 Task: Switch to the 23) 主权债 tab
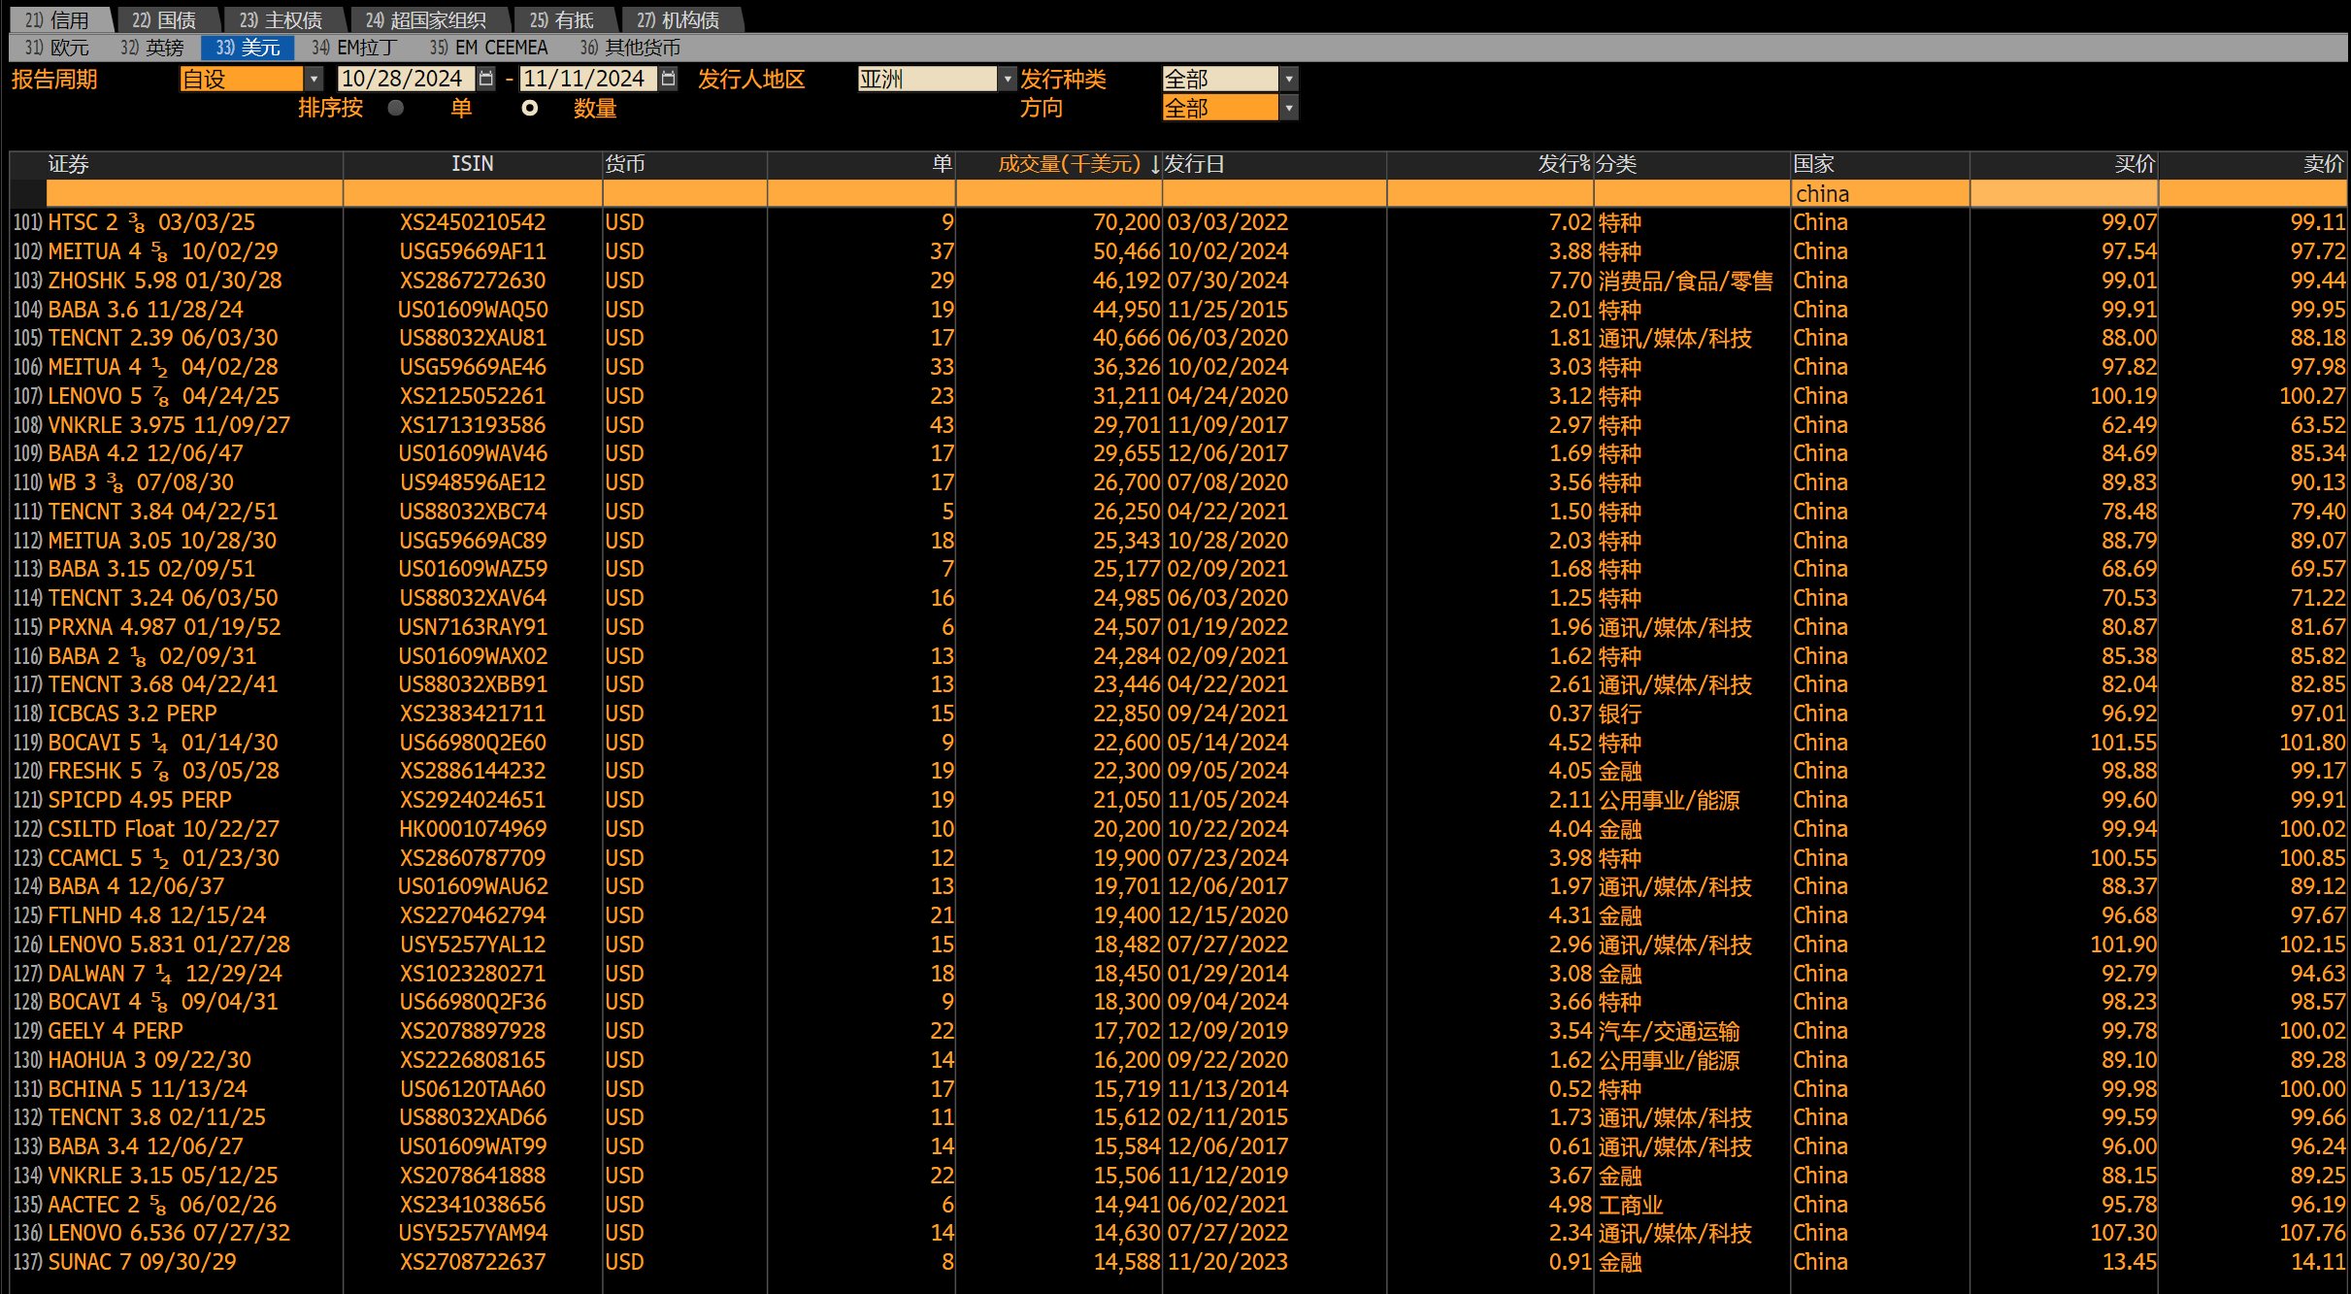tap(281, 19)
